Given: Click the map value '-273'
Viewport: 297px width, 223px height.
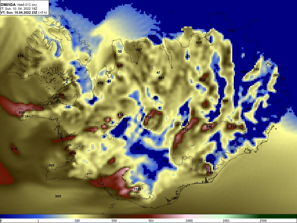Looking at the screenshot, I should coord(282,79).
